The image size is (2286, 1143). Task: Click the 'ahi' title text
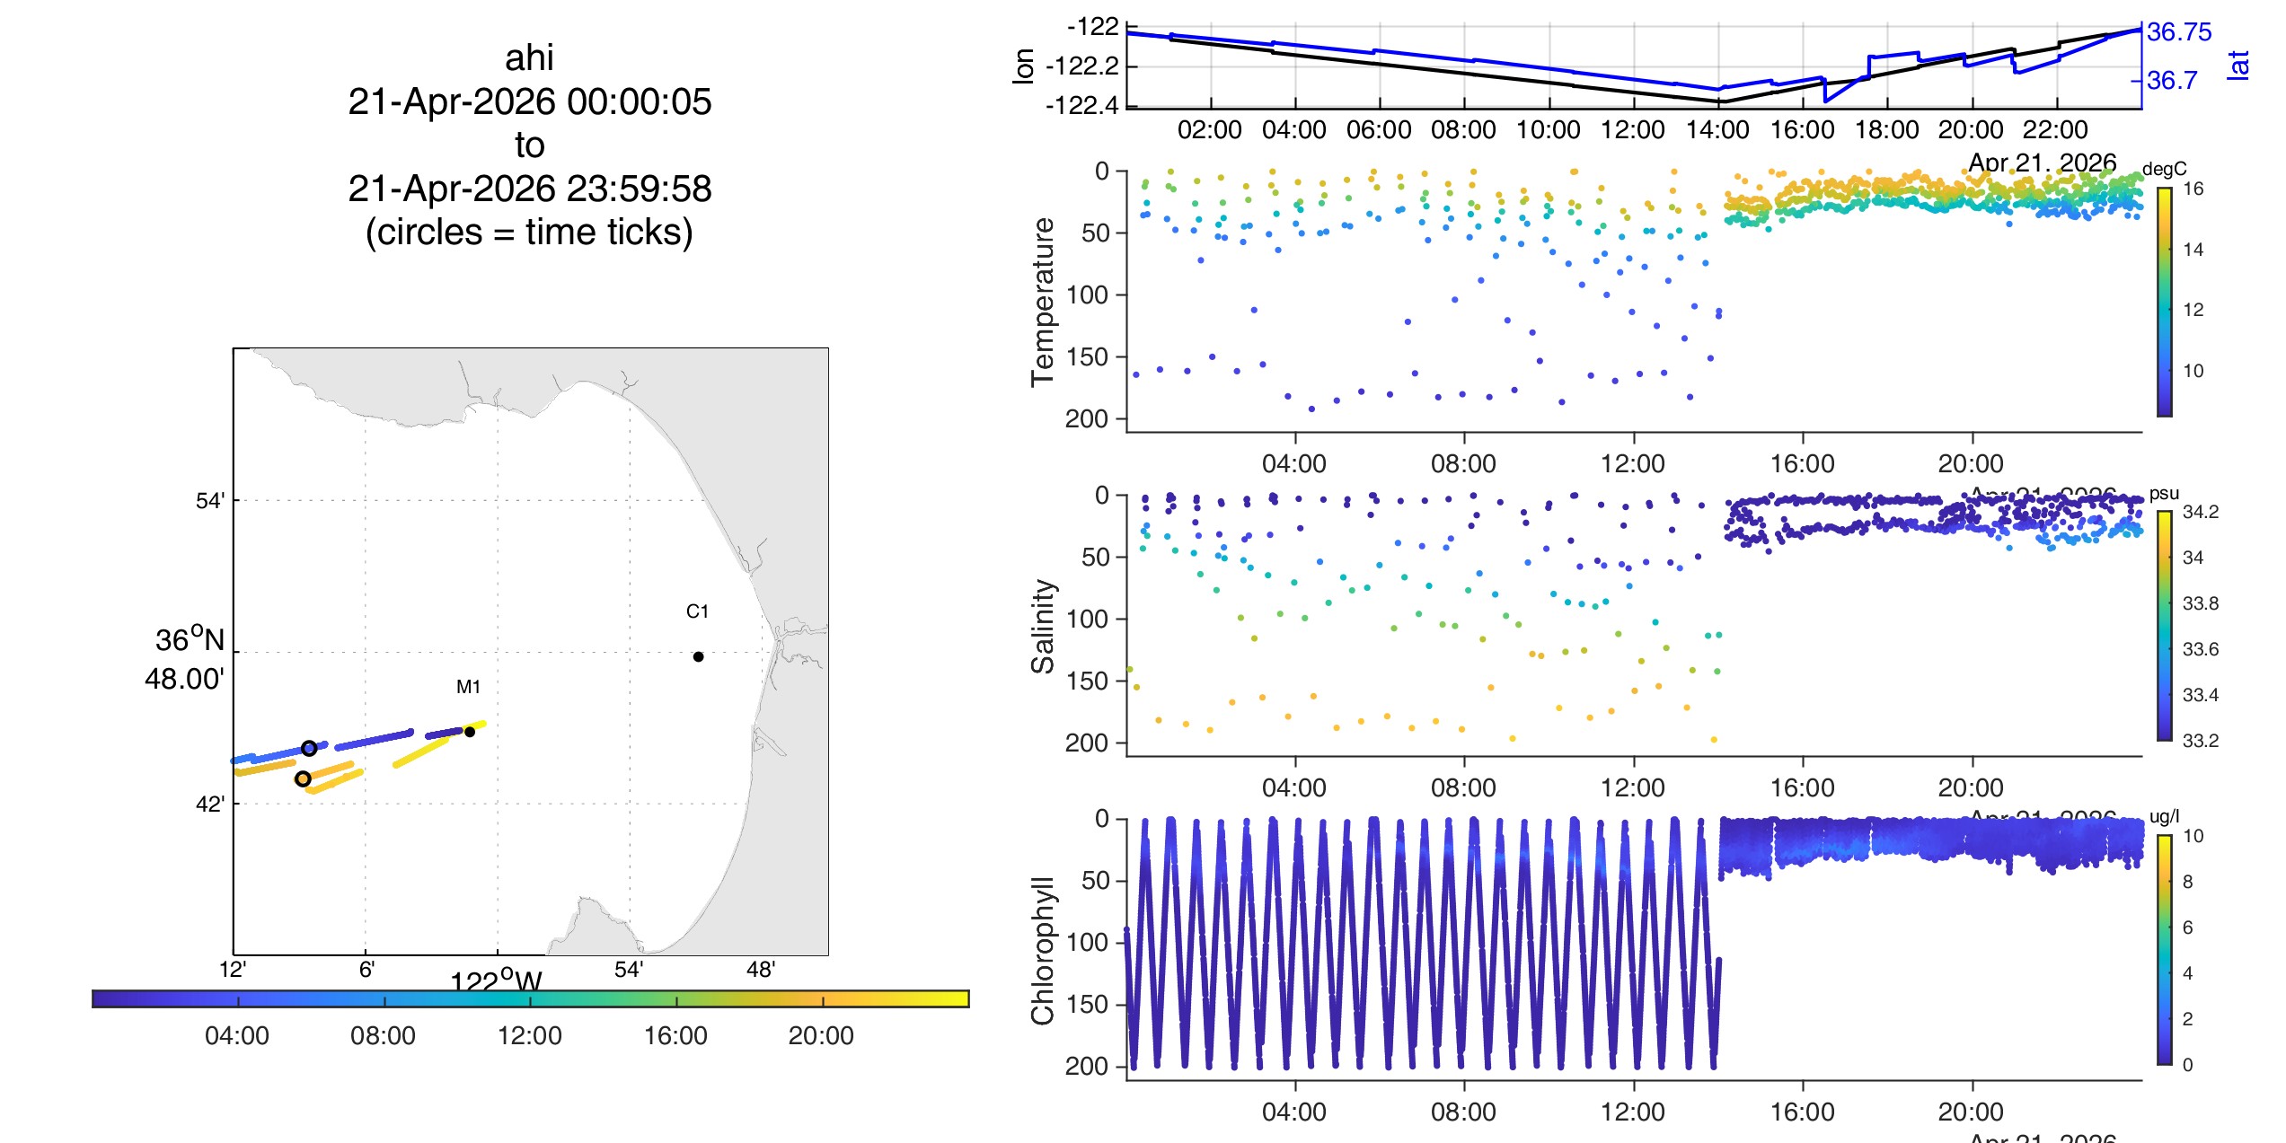coord(529,57)
